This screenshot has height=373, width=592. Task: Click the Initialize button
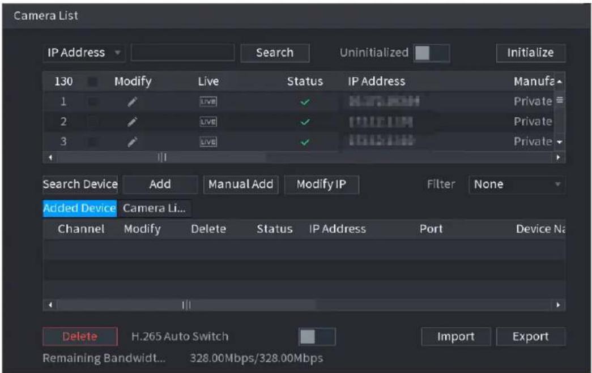click(x=530, y=53)
